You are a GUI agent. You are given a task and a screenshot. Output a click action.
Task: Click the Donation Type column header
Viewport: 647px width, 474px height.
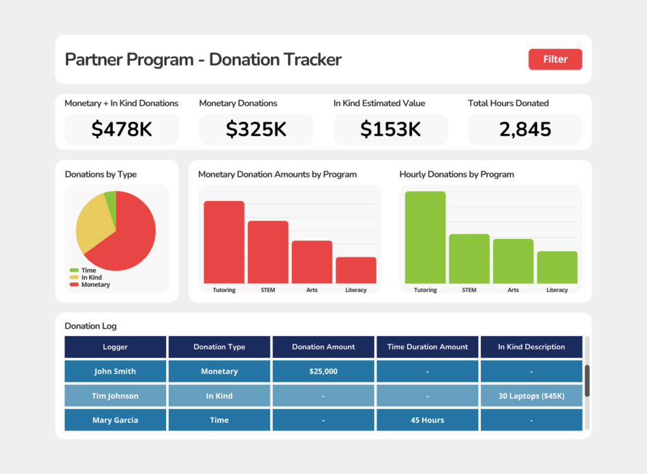219,347
